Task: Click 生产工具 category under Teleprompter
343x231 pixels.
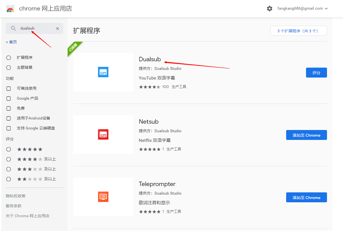Action: click(174, 212)
